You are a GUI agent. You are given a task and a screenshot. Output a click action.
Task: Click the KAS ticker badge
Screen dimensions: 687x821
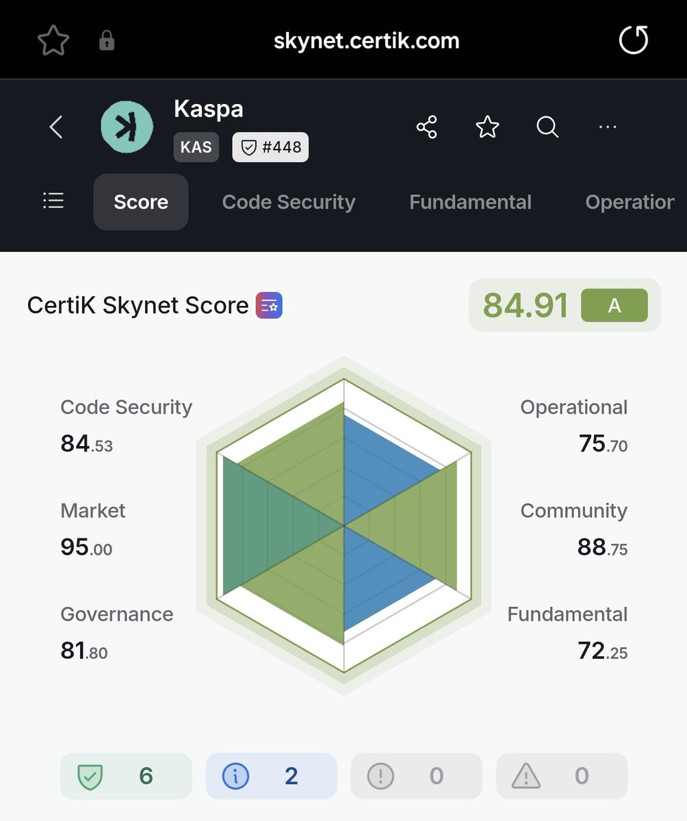[196, 146]
